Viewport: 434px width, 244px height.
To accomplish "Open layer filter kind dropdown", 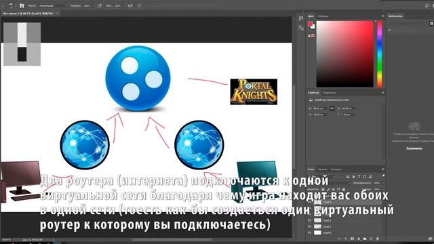I will click(323, 176).
